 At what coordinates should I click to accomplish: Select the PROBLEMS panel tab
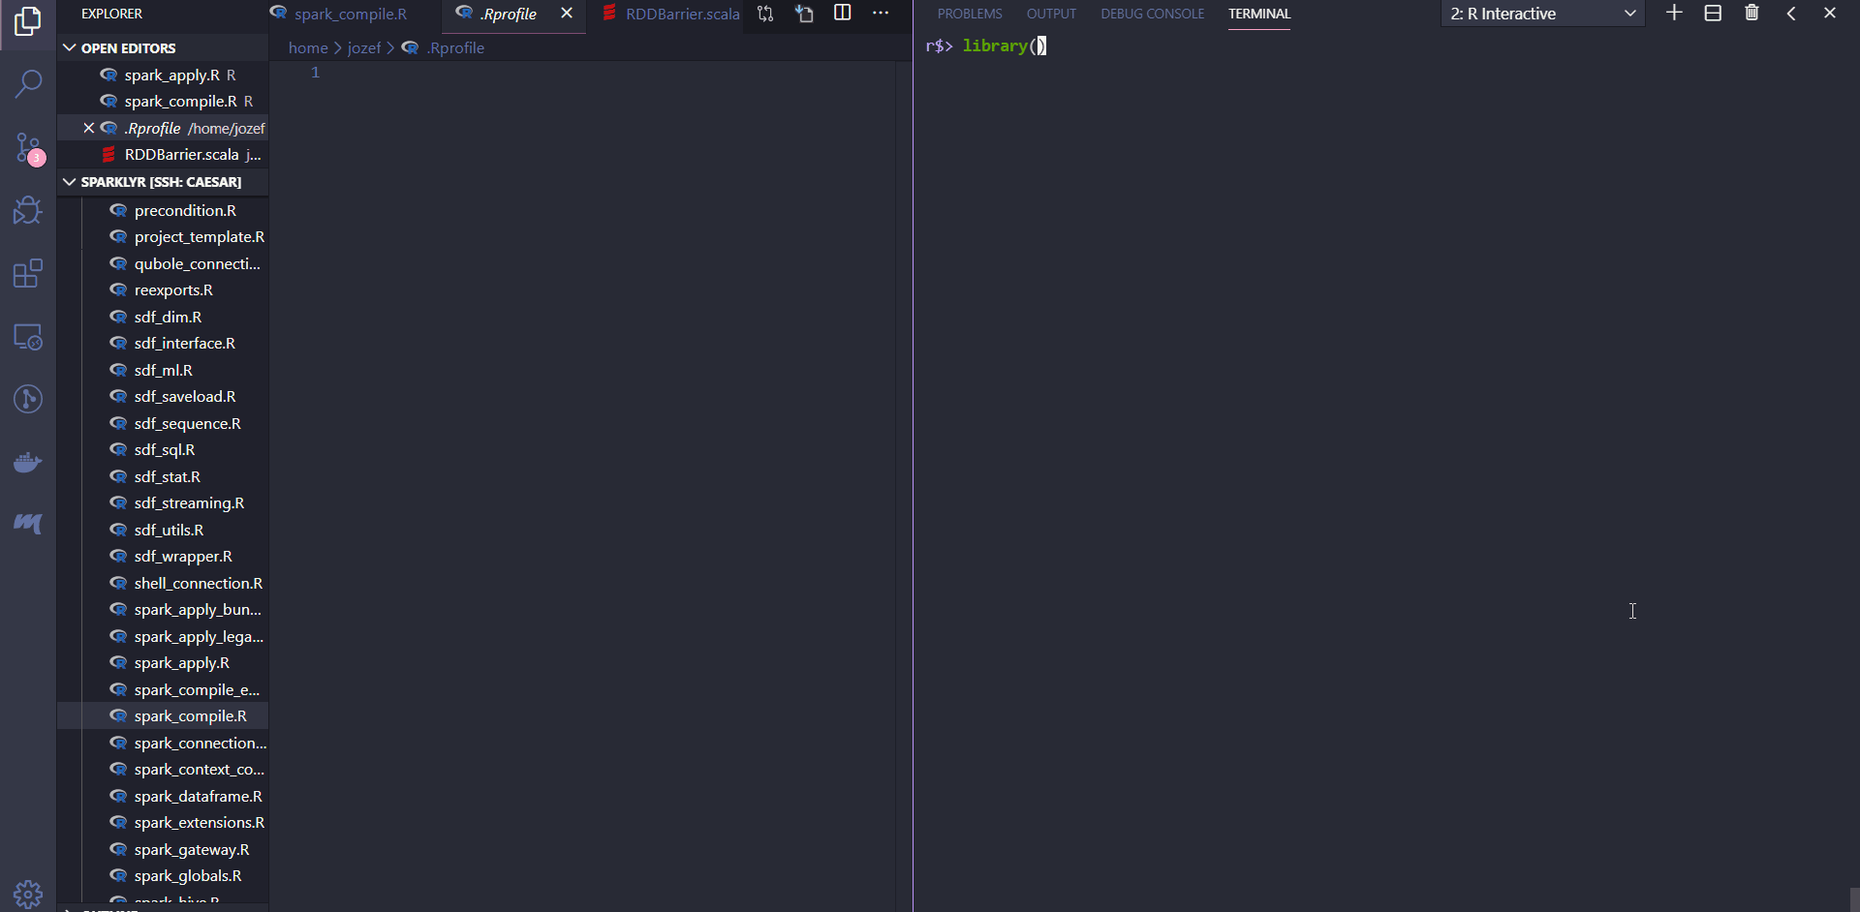(969, 13)
